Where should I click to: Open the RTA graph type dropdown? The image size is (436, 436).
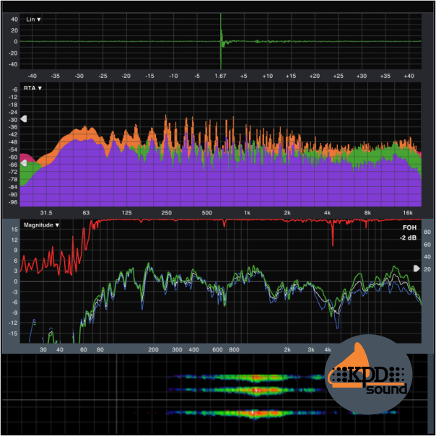(x=32, y=88)
